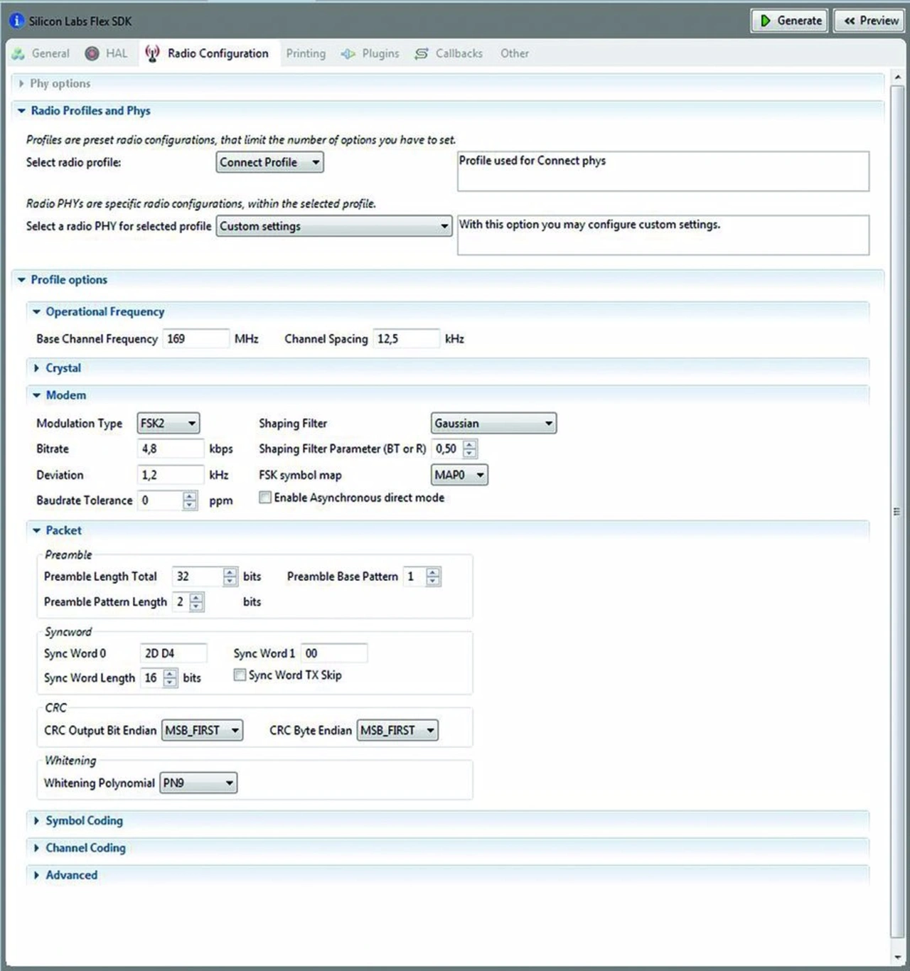
Task: Click the custom settings description text box
Action: (x=663, y=235)
